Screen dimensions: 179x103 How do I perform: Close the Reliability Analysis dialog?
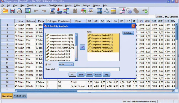click(x=133, y=26)
